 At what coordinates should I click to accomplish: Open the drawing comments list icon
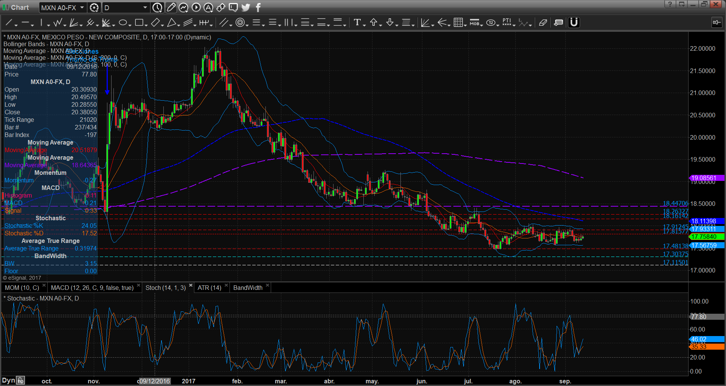click(558, 23)
